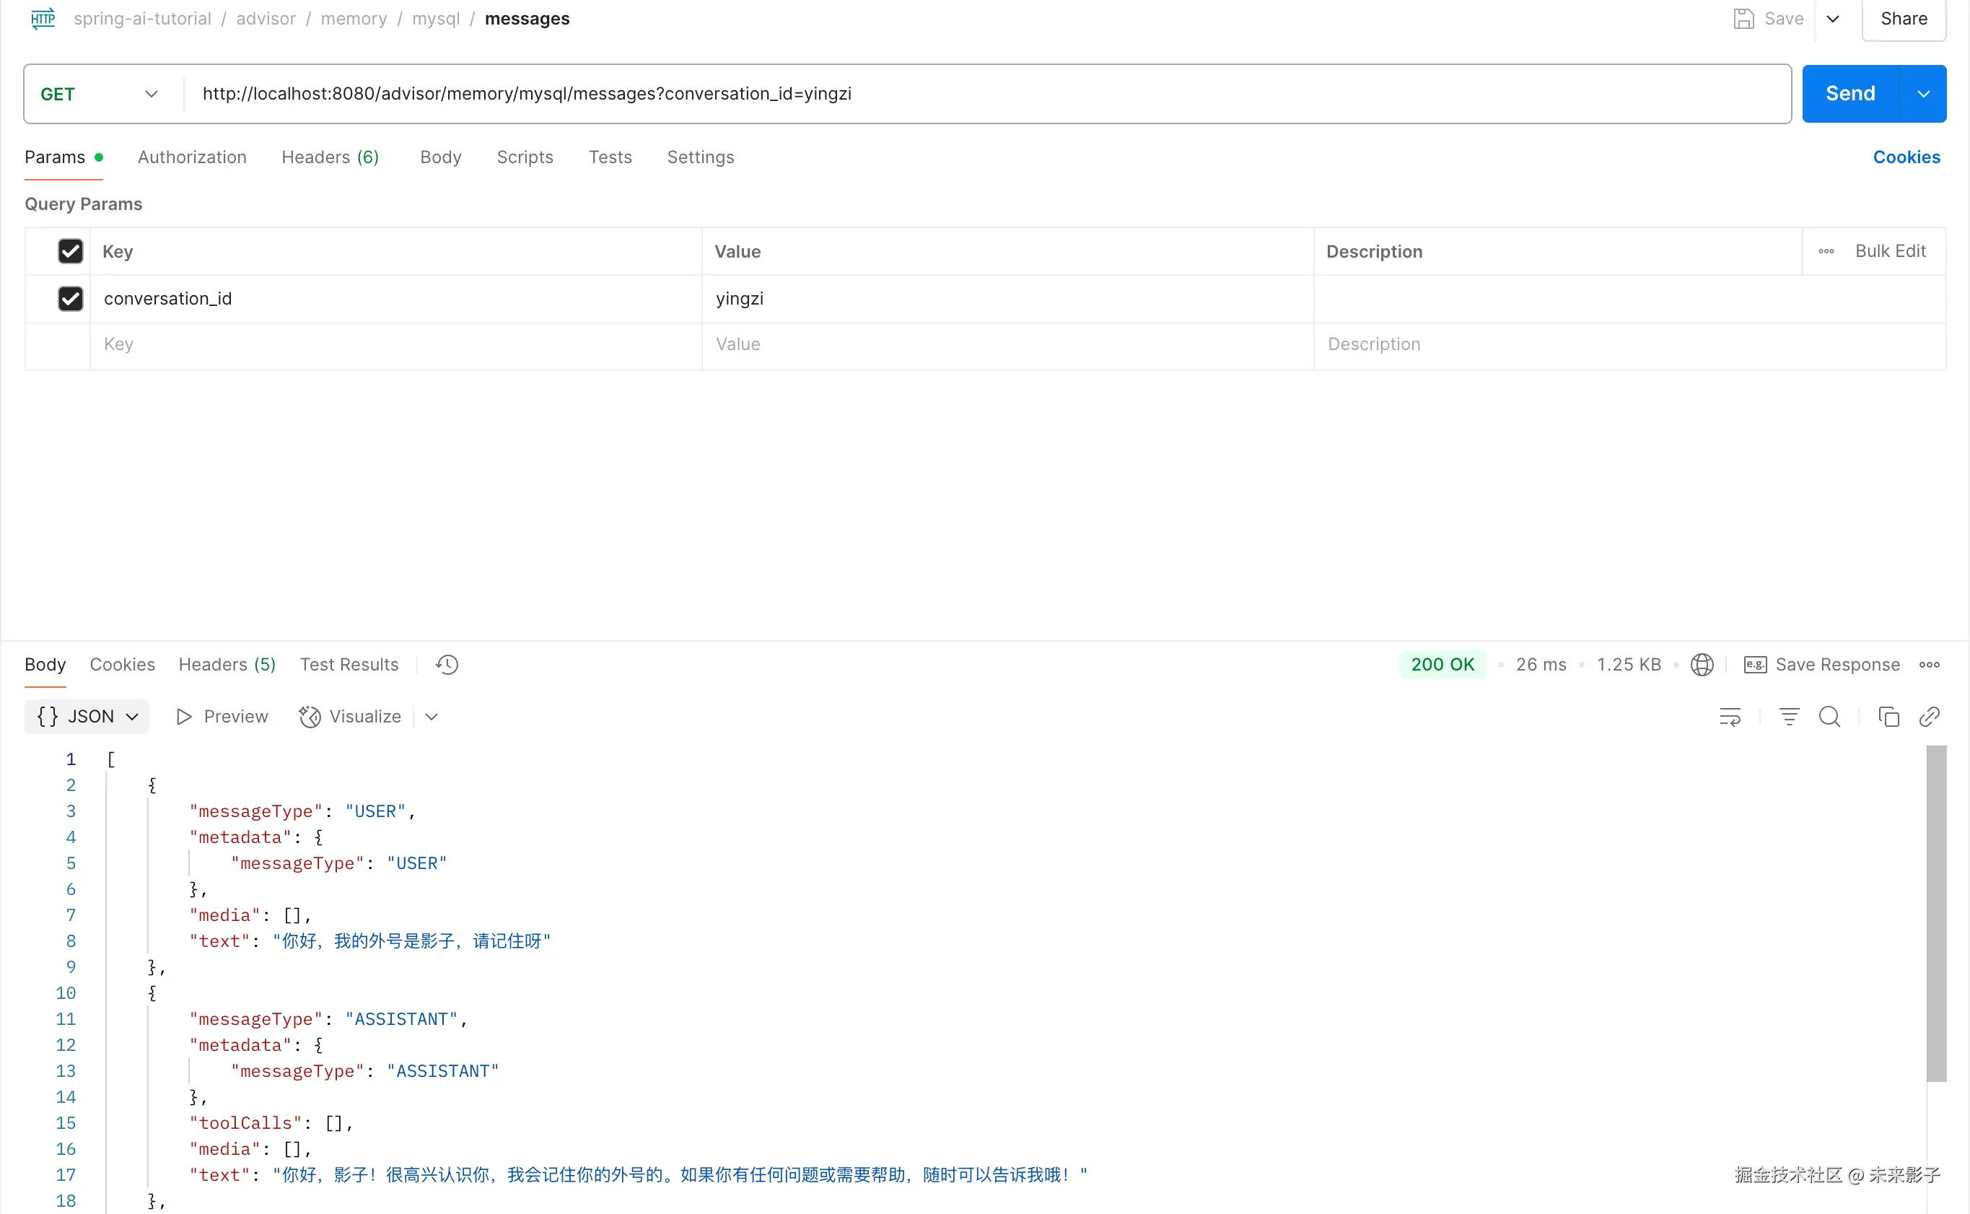Click the response body vertical scrollbar
The width and height of the screenshot is (1970, 1214).
[1936, 914]
